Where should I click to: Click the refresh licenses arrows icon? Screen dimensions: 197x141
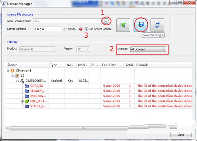(x=158, y=25)
